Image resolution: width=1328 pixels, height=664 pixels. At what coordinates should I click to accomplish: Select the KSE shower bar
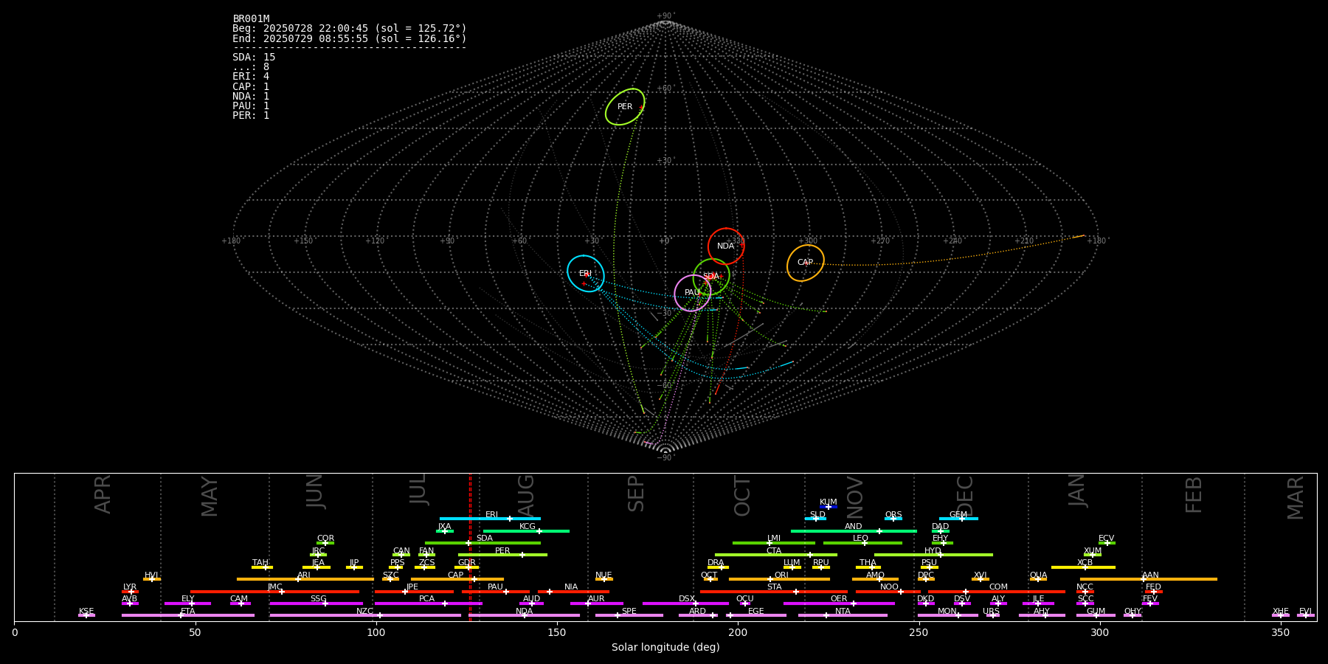[86, 615]
